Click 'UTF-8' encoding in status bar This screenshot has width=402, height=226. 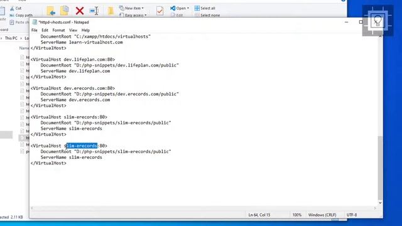352,215
